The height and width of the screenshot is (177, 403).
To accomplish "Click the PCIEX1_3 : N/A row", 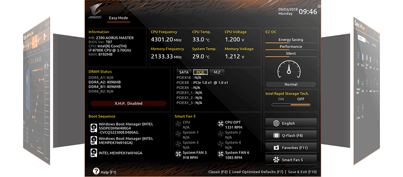I will 189,103.
